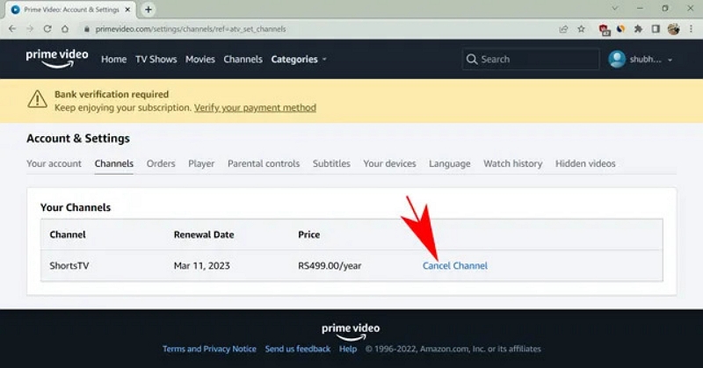The image size is (703, 368).
Task: Bookmark this page with the star icon
Action: click(582, 29)
